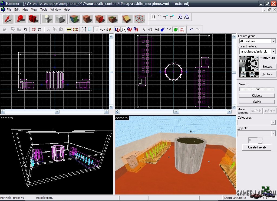Click the Undo arrow icon
The image size is (277, 201).
tap(191, 29)
